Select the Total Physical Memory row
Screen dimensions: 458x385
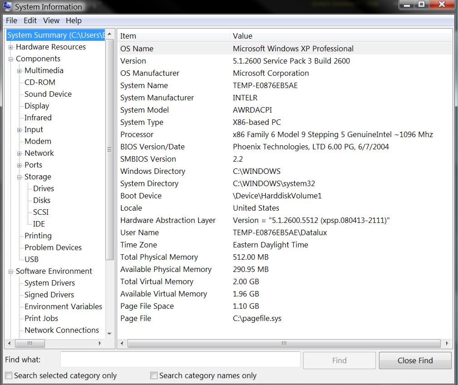pos(285,257)
